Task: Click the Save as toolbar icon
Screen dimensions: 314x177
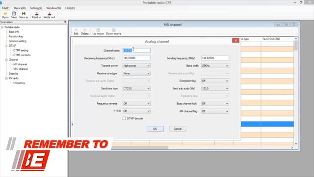Action: (x=24, y=15)
